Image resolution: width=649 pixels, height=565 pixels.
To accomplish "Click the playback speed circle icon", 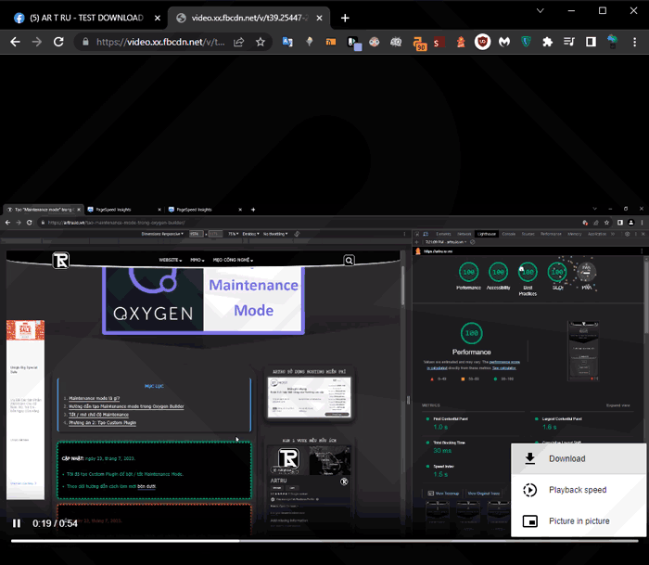I will coord(529,490).
